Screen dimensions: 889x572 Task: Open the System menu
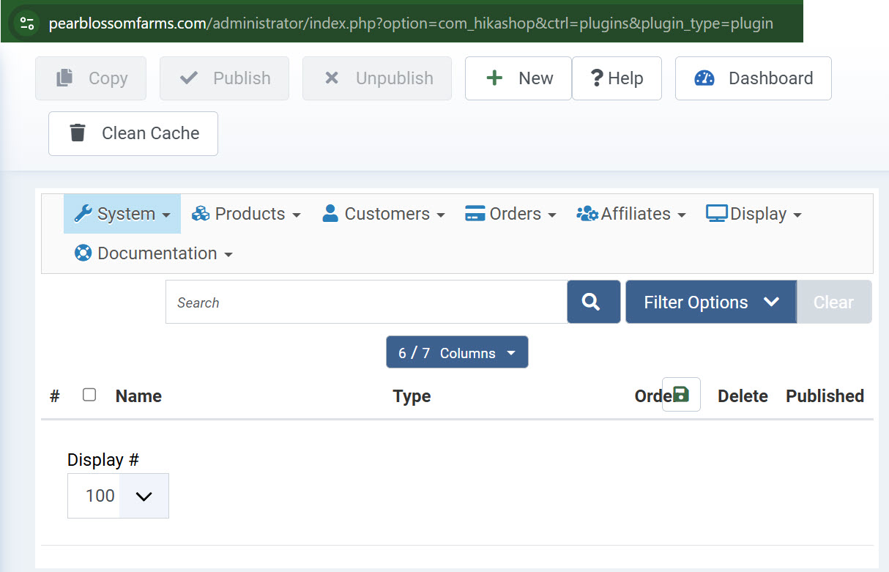tap(122, 214)
